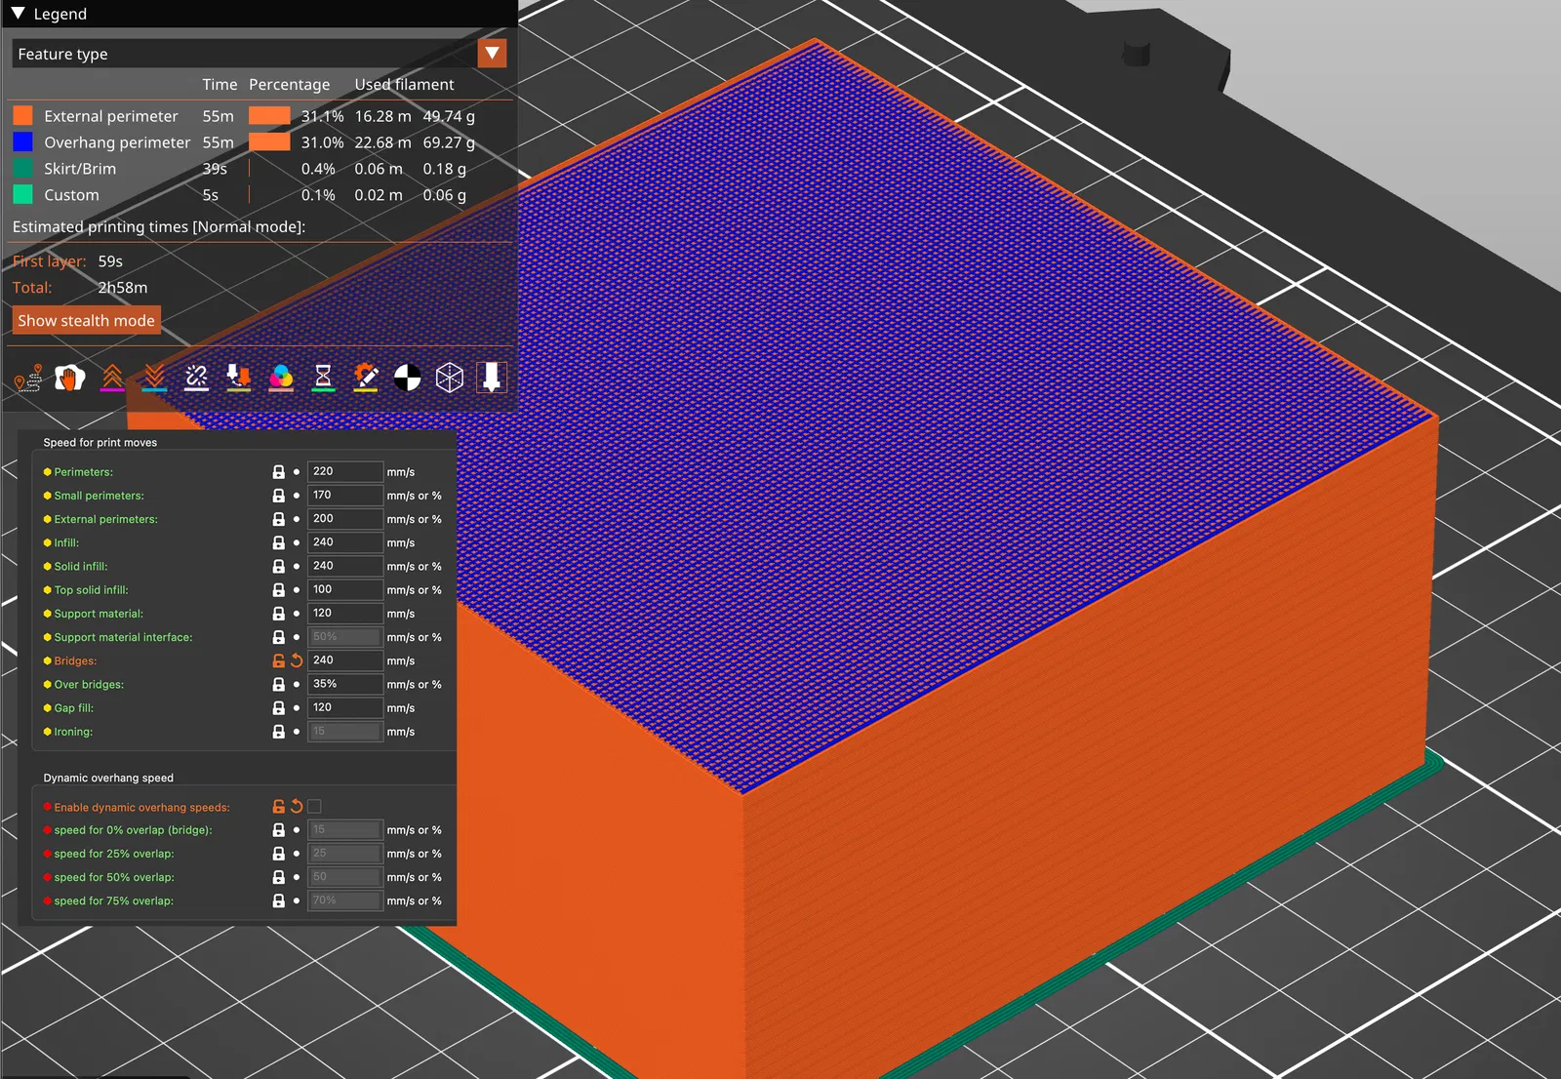Toggle deretractions down-arrows icon

point(154,378)
